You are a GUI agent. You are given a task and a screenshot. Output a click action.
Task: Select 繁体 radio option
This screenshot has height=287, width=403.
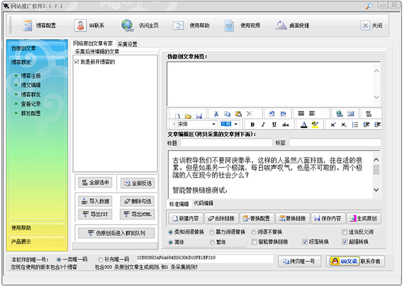click(212, 242)
